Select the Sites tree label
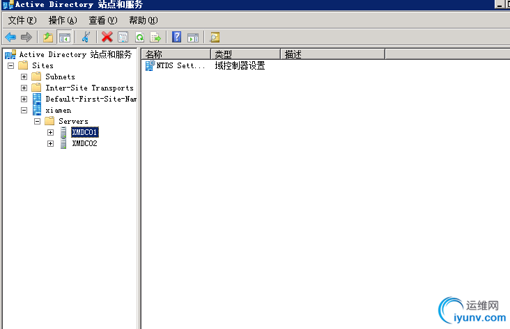Image resolution: width=510 pixels, height=329 pixels. pos(42,65)
